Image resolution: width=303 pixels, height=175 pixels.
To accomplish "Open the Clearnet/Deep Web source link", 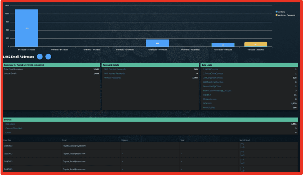I will coord(14,128).
